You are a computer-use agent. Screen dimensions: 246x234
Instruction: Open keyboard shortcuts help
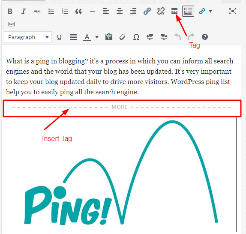pyautogui.click(x=205, y=37)
